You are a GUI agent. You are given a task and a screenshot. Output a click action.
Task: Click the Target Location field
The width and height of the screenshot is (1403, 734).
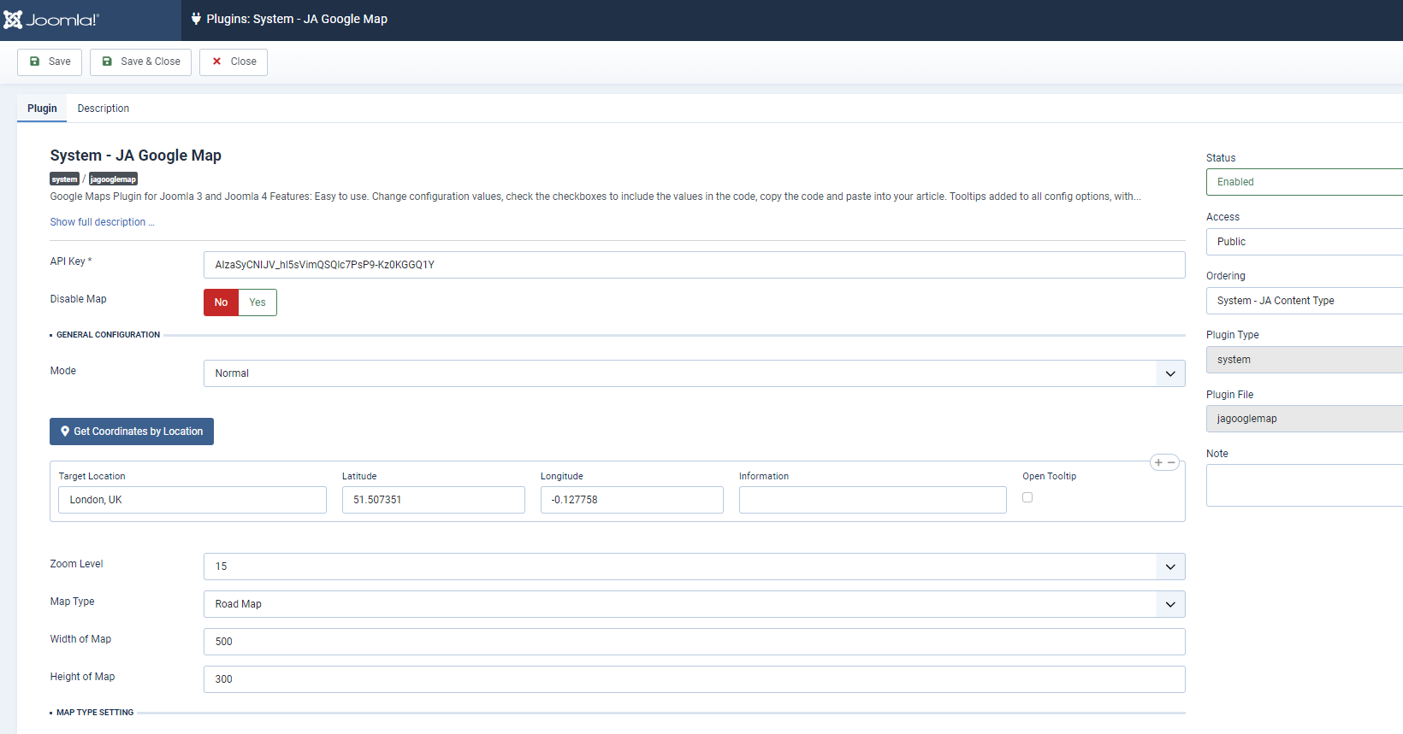[x=192, y=500]
